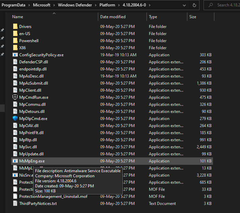Click the MOF File type of 3 KB file
Screen dimensions: 240x213
pos(157,196)
